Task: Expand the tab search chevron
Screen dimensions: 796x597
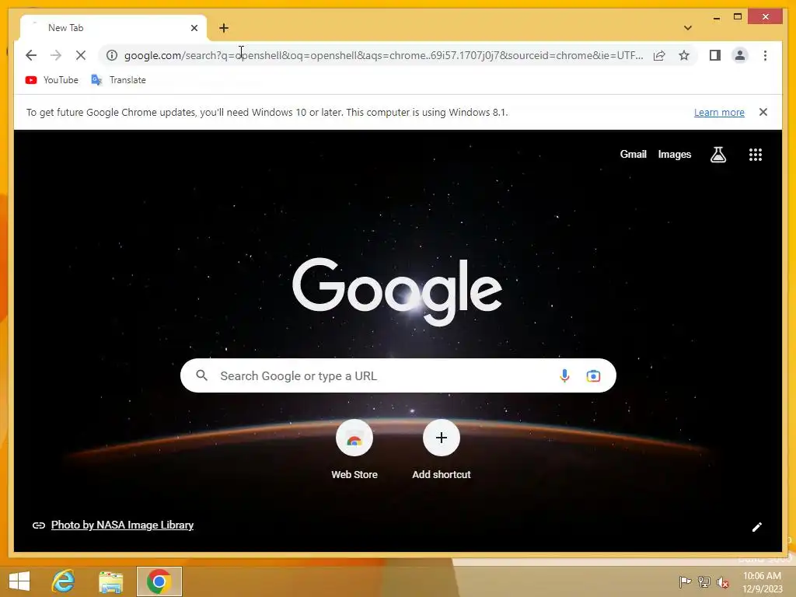Action: [x=688, y=28]
